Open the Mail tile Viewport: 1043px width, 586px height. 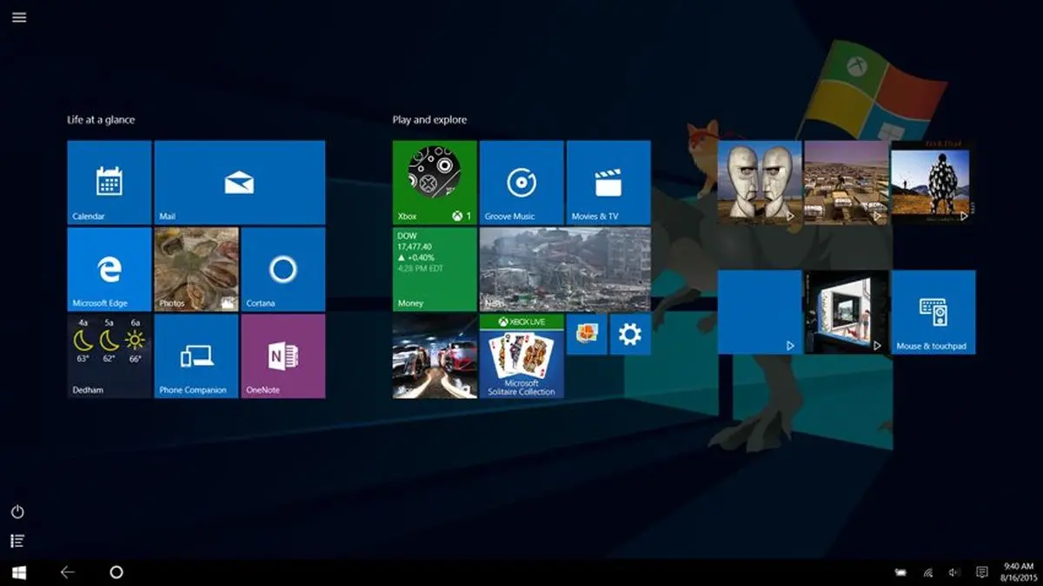[x=240, y=183]
